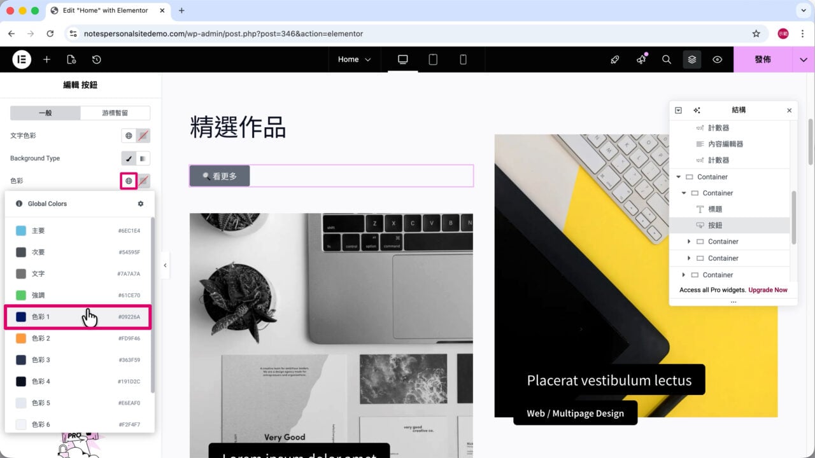Screen dimensions: 815x458
Task: Collapse all in Structure panel icon
Action: click(678, 110)
